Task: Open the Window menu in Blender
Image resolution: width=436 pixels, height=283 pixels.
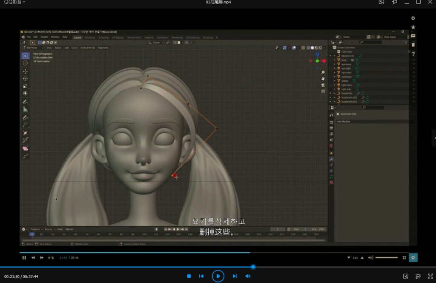Action: pyautogui.click(x=55, y=37)
